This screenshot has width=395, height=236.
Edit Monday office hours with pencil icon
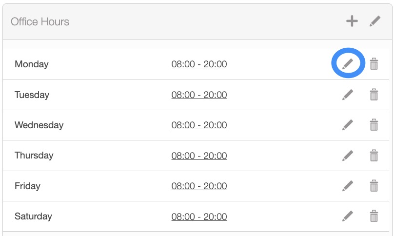[x=348, y=64]
